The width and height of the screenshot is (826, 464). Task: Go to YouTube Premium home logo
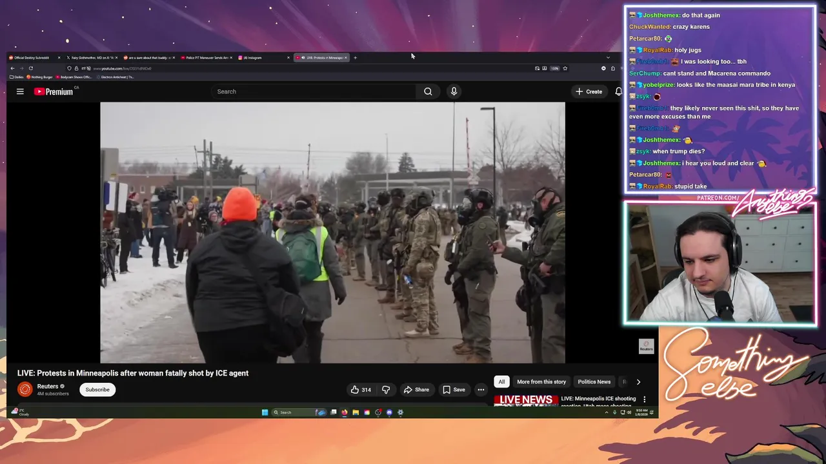54,92
